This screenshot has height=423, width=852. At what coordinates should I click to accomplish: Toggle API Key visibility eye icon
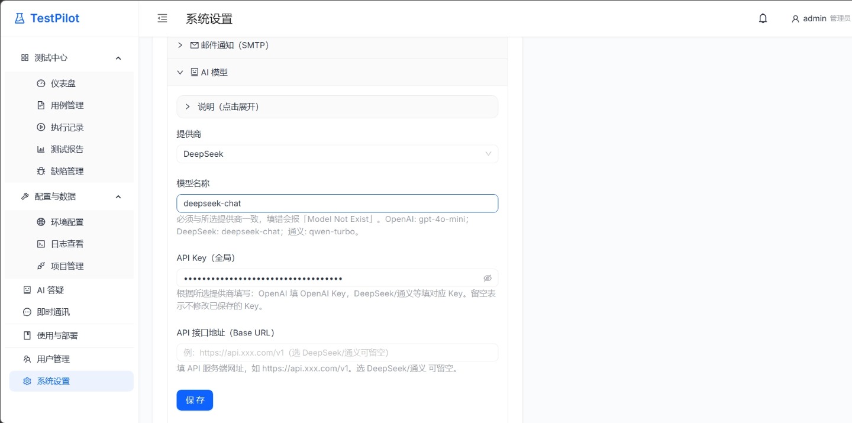tap(488, 278)
